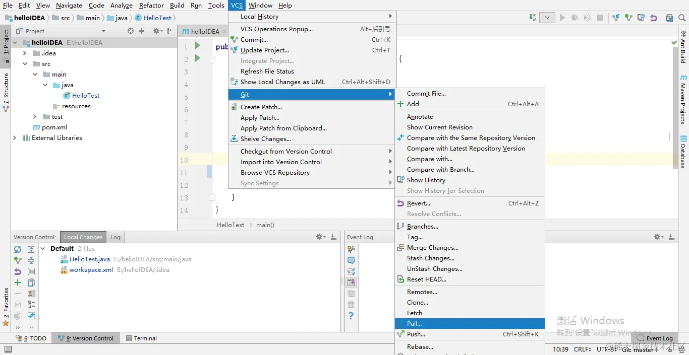Collapse the helloIDEA root node arrow
689x355 pixels.
click(x=15, y=43)
